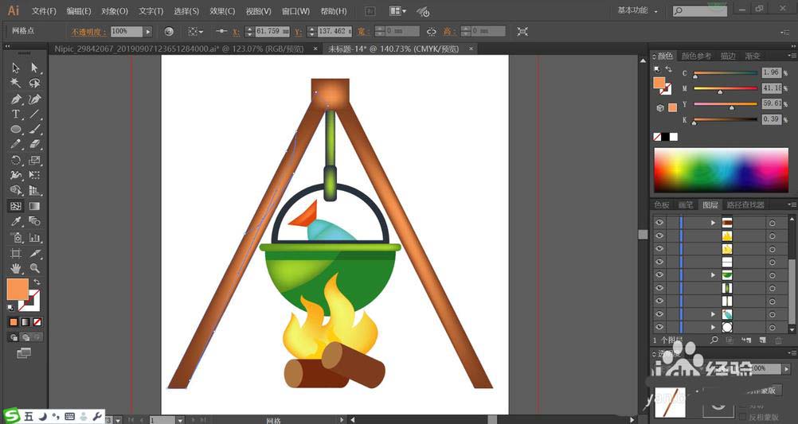Image resolution: width=798 pixels, height=424 pixels.
Task: Open the 色板 panel tab
Action: point(662,205)
